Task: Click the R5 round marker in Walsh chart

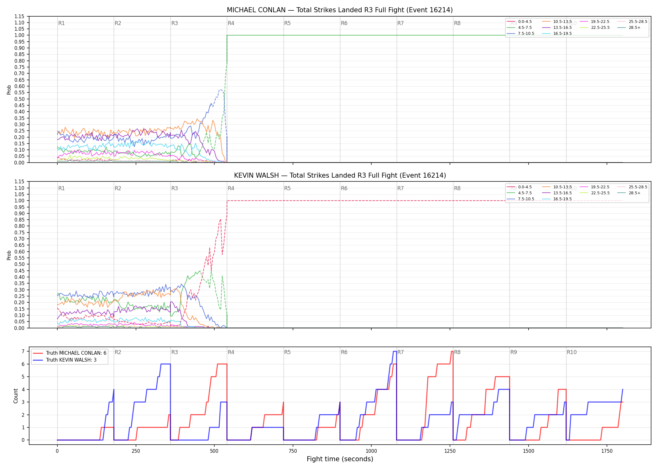Action: (x=287, y=188)
